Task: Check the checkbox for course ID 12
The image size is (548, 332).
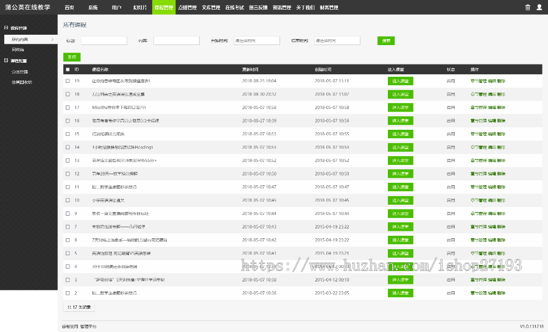Action: point(68,174)
